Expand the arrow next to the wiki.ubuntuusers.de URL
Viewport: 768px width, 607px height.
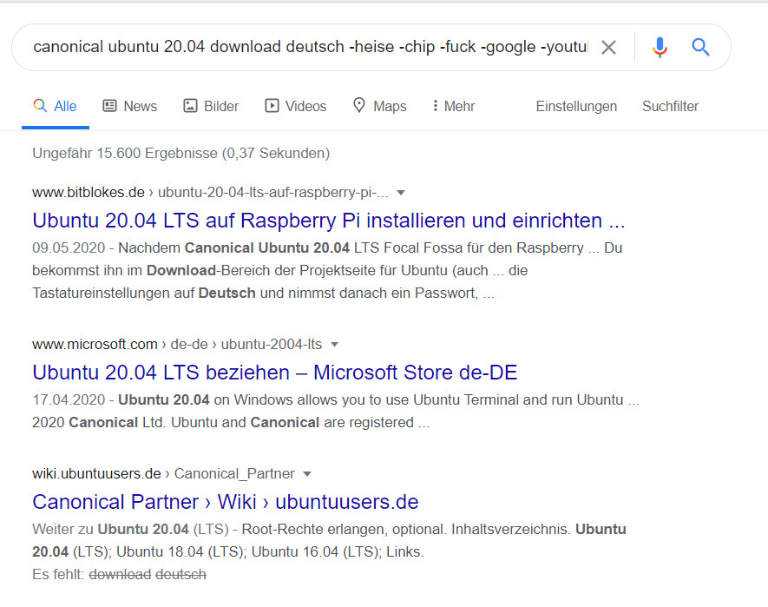[307, 474]
